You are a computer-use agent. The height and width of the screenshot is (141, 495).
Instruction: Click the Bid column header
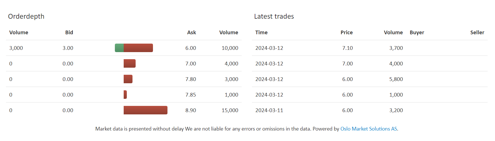pos(69,33)
